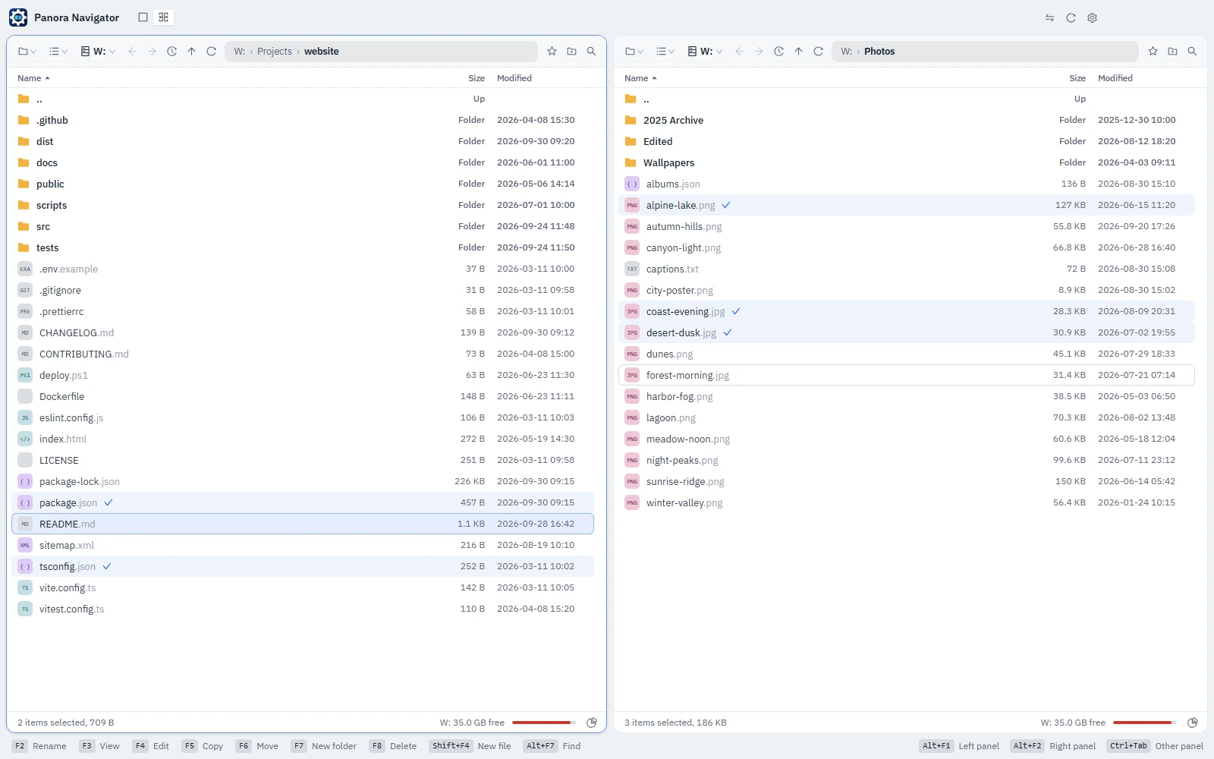Select the dual panel layout icon
1214x759 pixels.
[163, 17]
